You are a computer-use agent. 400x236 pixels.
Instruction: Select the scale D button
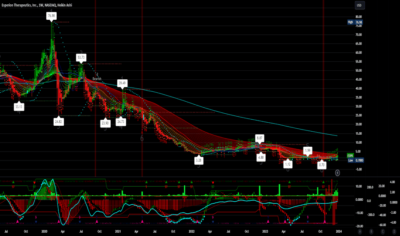(x=394, y=232)
